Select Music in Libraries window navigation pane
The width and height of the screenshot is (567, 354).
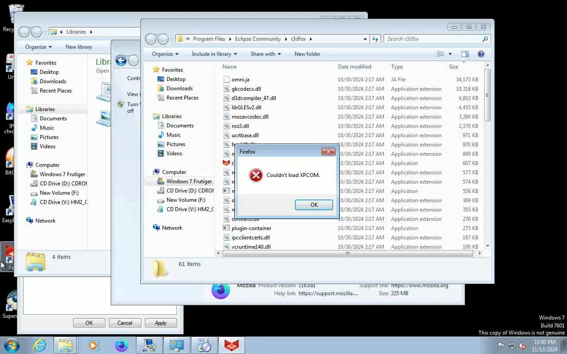(x=47, y=128)
